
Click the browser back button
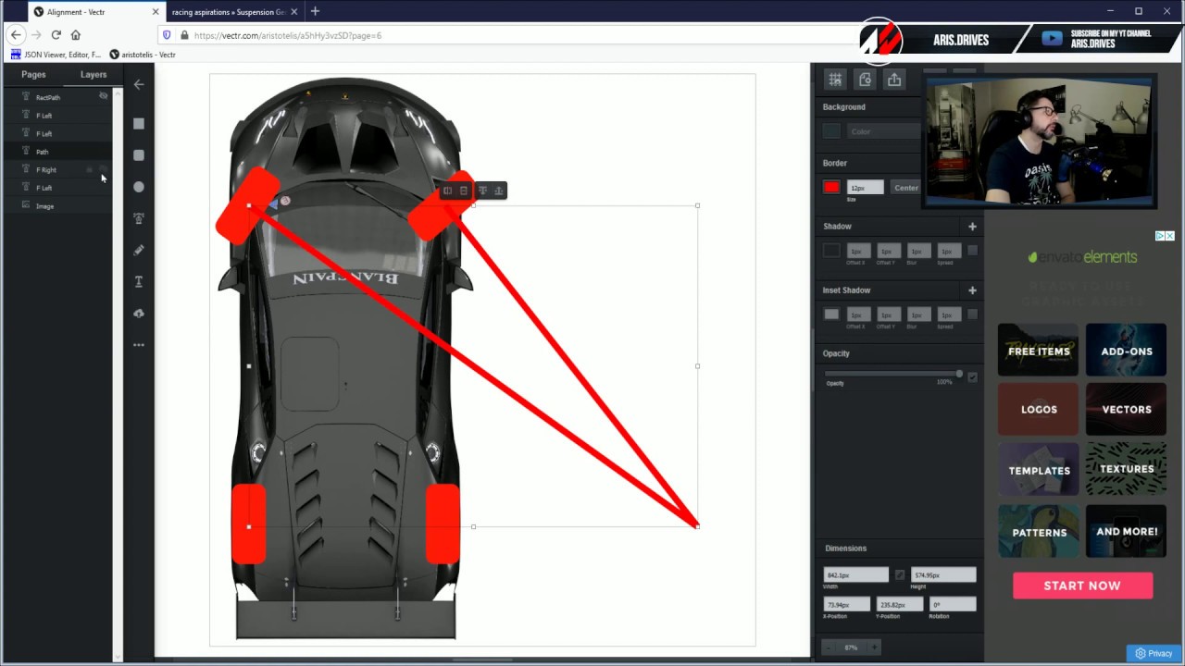(x=16, y=35)
